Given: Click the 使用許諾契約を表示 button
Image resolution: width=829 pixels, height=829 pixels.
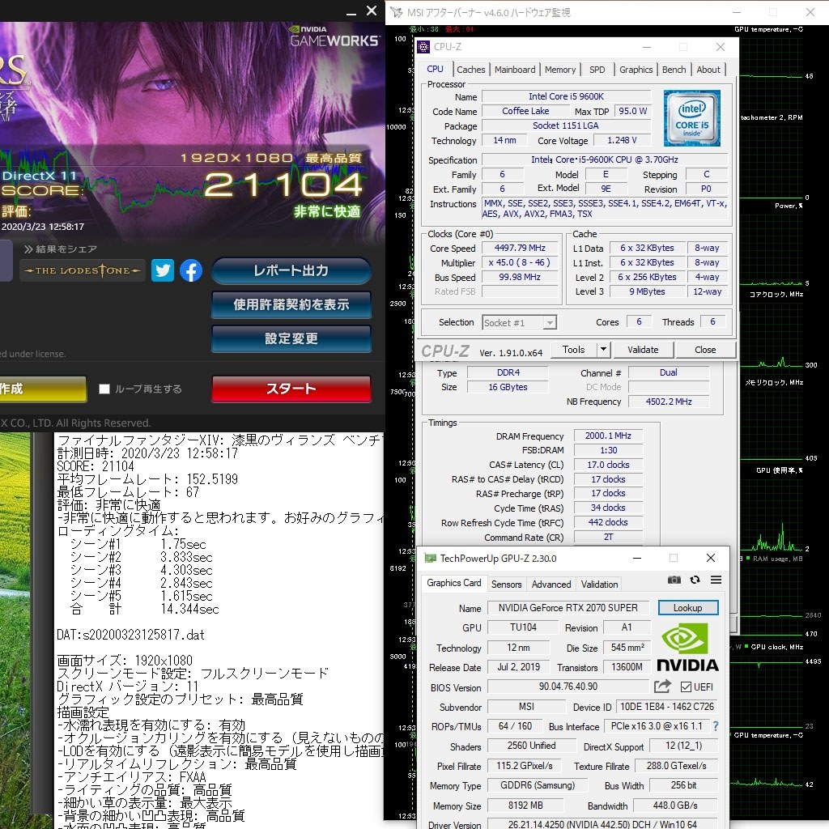Looking at the screenshot, I should 291,304.
